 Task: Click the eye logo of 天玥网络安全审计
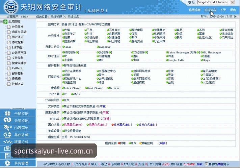coord(11,7)
